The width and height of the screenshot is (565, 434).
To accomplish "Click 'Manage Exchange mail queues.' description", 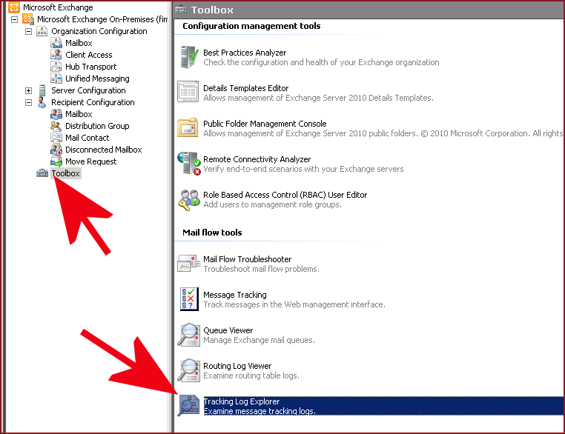I will [259, 340].
